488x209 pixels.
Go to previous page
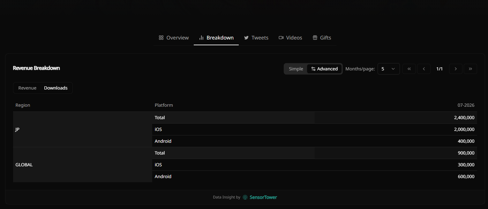pyautogui.click(x=424, y=69)
